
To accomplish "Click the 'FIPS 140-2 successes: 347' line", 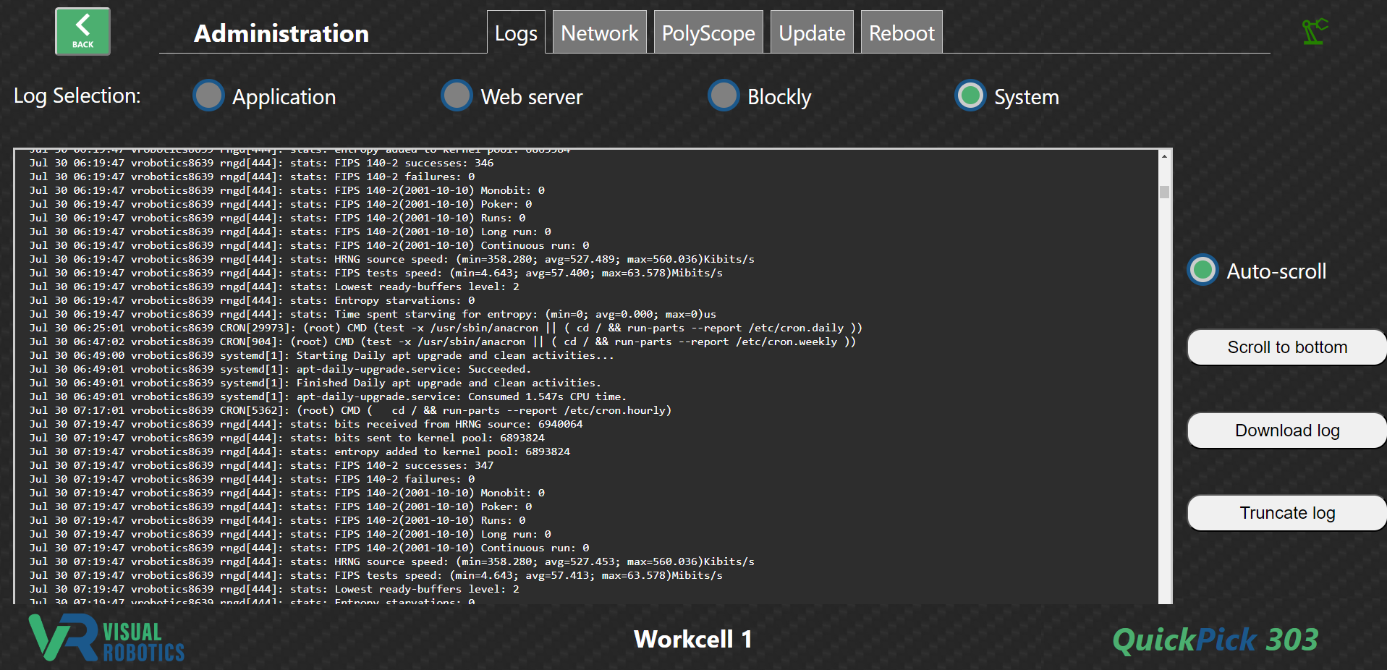I will (x=261, y=465).
